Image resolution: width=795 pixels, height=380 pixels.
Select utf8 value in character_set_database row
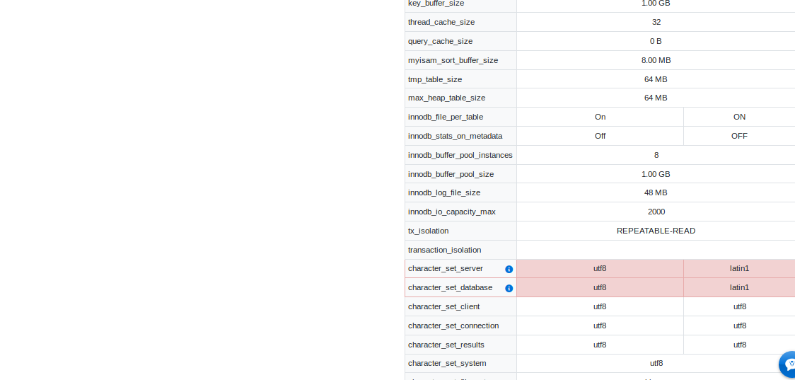pos(600,288)
